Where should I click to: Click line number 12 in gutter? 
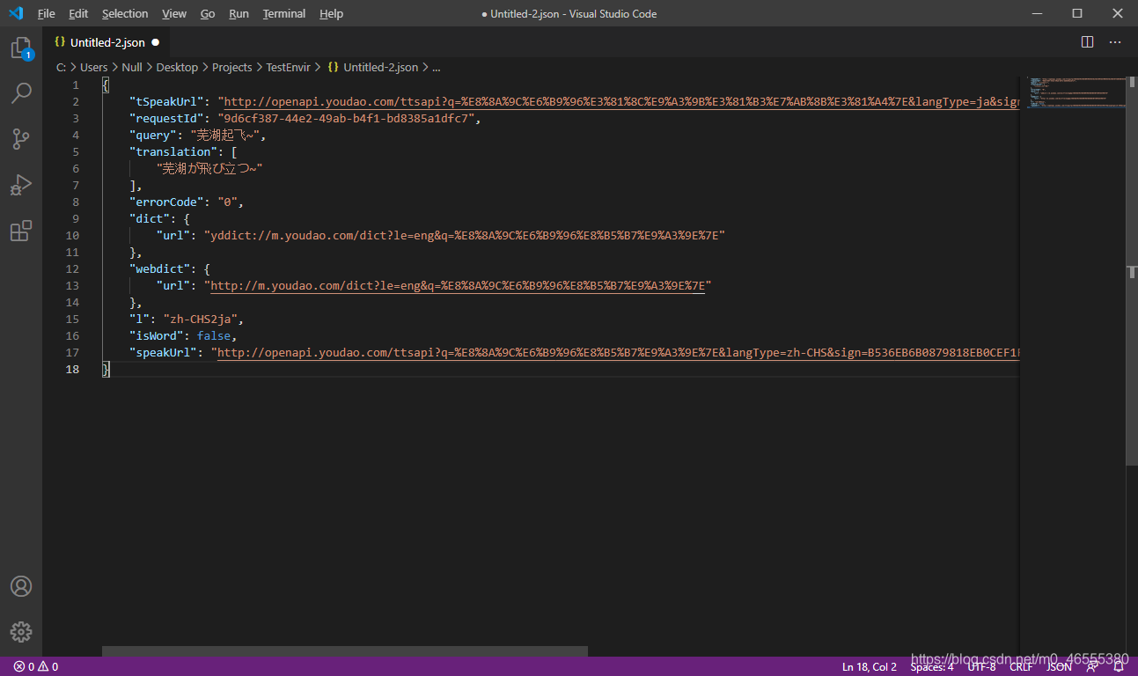click(x=72, y=269)
